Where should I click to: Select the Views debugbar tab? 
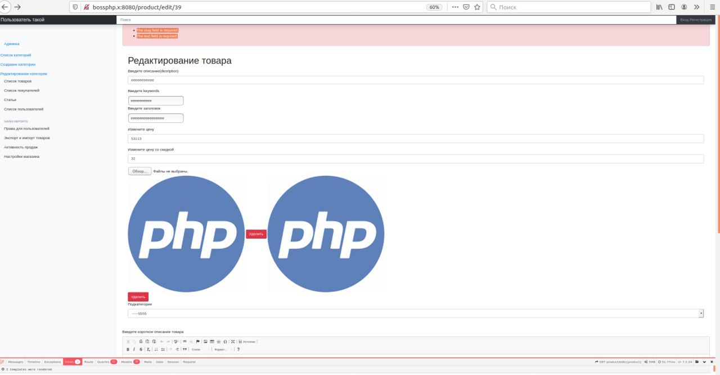[x=73, y=362]
